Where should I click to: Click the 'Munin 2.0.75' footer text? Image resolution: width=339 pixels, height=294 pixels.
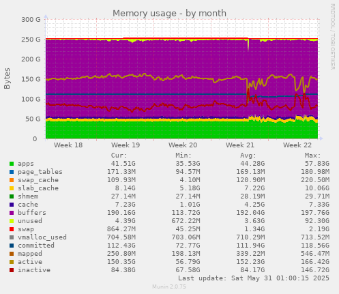(169, 286)
